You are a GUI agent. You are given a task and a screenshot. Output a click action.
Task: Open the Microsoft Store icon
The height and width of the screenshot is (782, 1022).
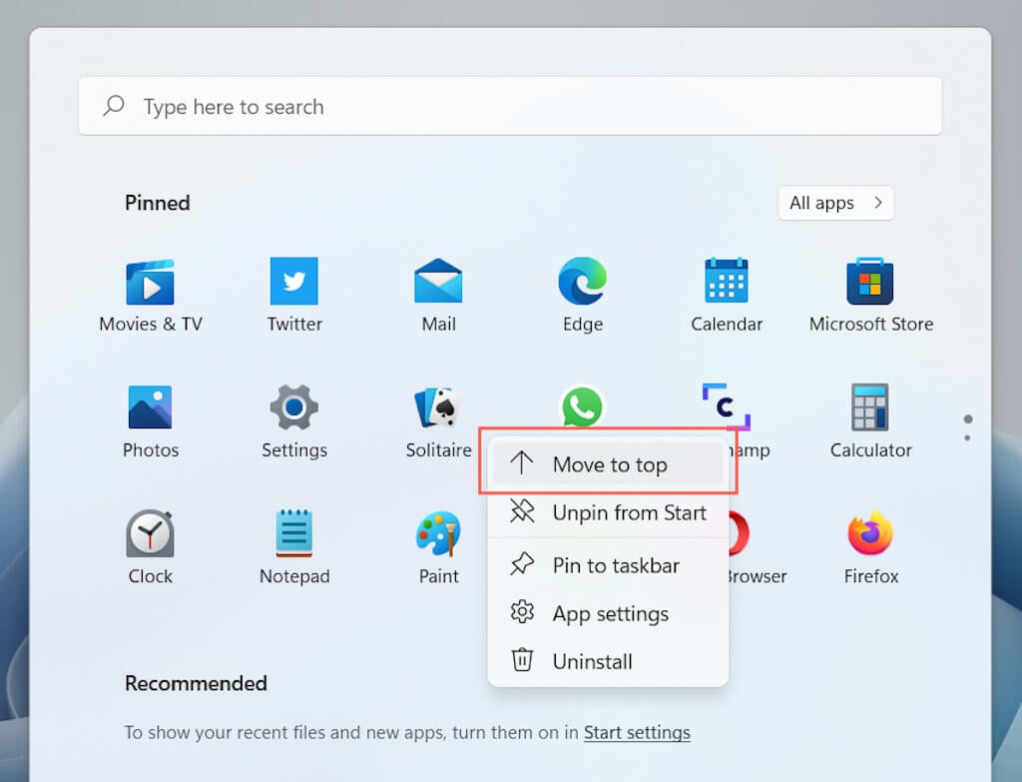click(870, 281)
